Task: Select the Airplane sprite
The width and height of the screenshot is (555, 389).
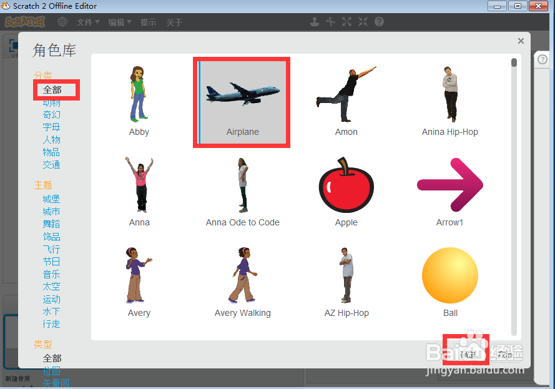Action: tap(242, 102)
